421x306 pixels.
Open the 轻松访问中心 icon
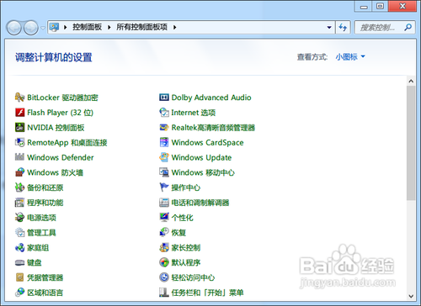tap(164, 277)
